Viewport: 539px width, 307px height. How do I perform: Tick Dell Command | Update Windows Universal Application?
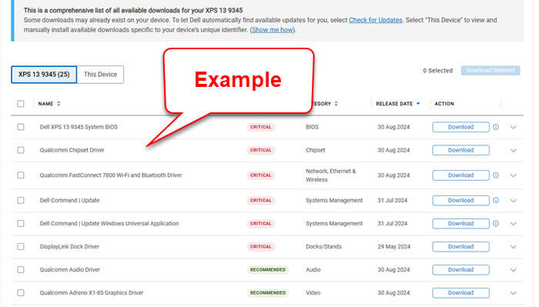coord(21,224)
